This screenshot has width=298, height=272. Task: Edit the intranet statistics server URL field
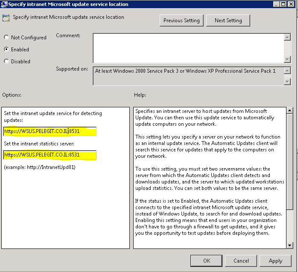pos(50,155)
